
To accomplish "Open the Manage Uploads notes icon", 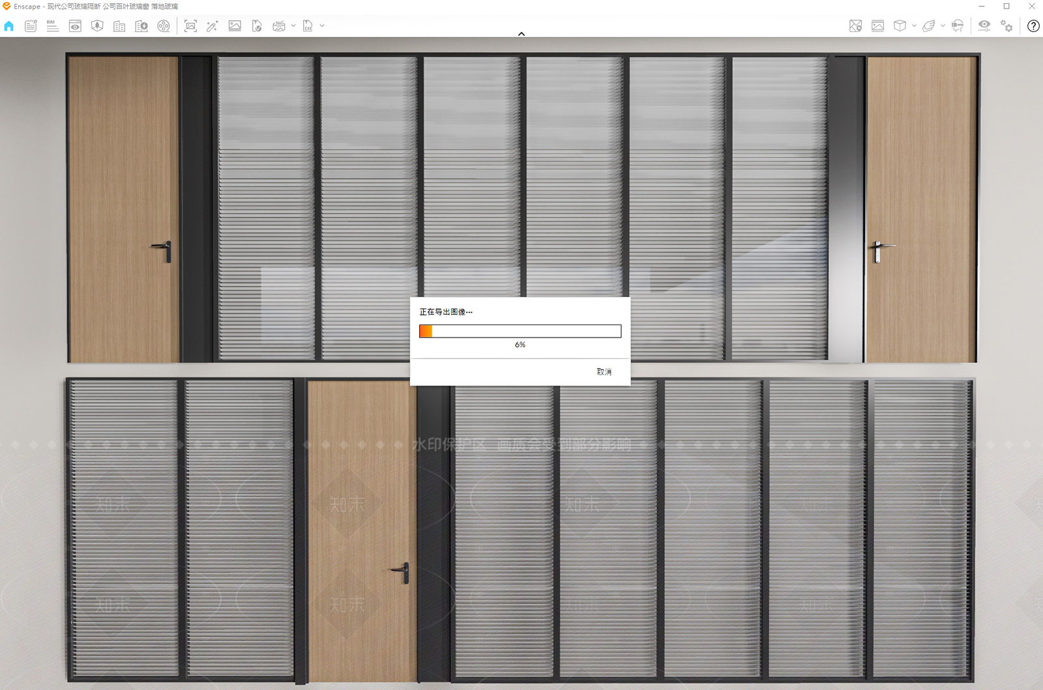I will 31,26.
